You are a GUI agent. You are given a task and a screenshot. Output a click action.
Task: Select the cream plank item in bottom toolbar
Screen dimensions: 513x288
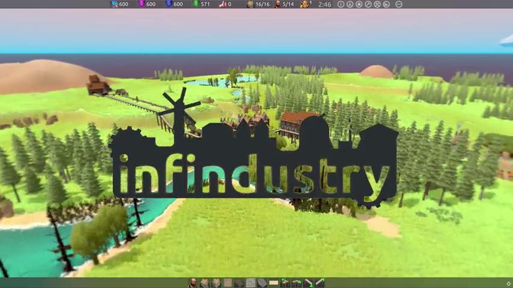point(273,283)
